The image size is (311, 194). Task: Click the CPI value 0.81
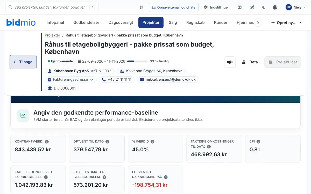(255, 150)
